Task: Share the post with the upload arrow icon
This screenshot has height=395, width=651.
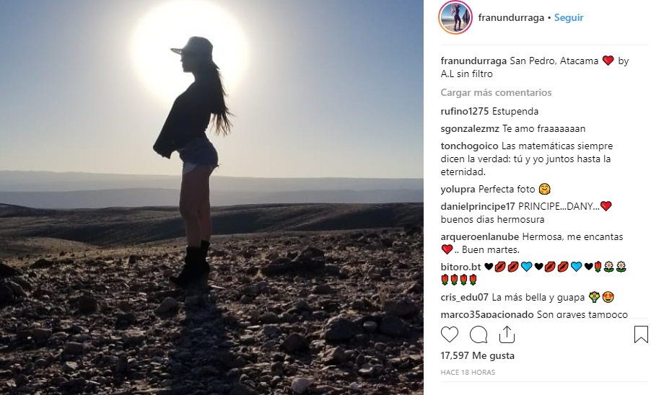Action: (x=507, y=334)
